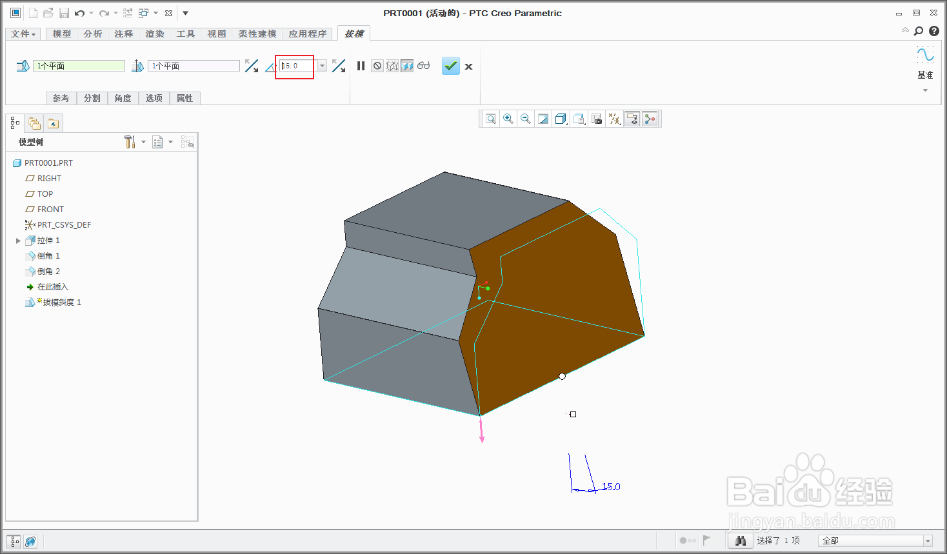Viewport: 947px width, 554px height.
Task: Switch to the 柔性建模 ribbon tab
Action: 257,34
